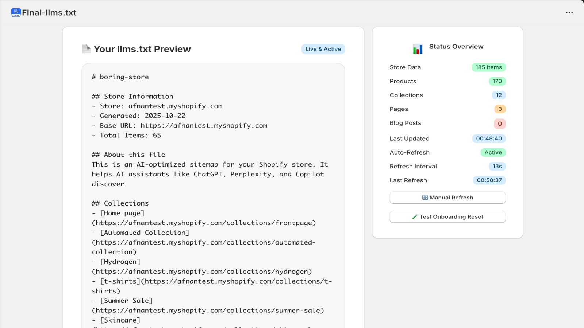Image resolution: width=584 pixels, height=328 pixels.
Task: Click the Blog Posts zero-count badge
Action: click(500, 124)
